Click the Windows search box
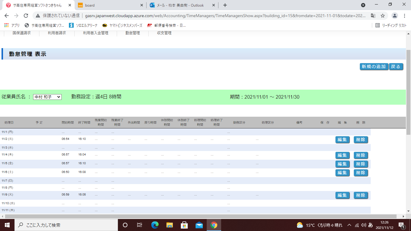 coord(66,225)
